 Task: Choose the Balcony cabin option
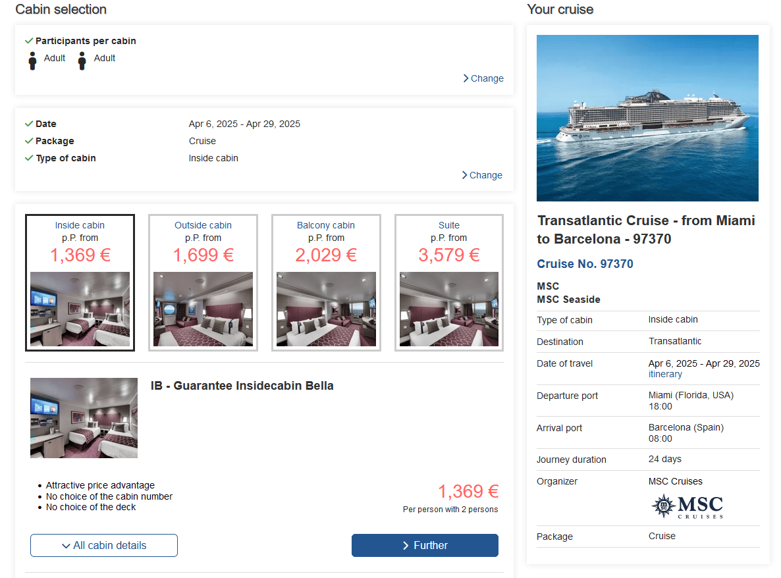click(326, 282)
